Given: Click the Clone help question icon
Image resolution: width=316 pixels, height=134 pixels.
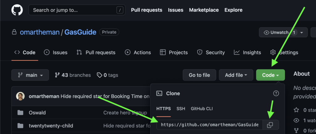Looking at the screenshot, I should 276,93.
